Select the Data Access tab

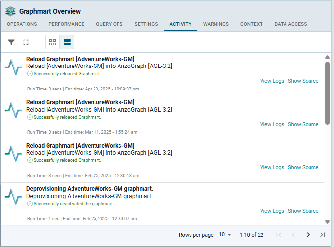pyautogui.click(x=290, y=24)
